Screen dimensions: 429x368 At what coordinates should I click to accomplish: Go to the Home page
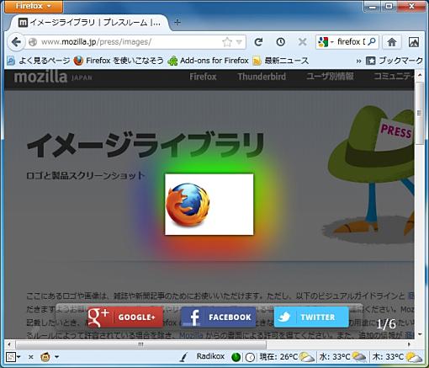392,42
